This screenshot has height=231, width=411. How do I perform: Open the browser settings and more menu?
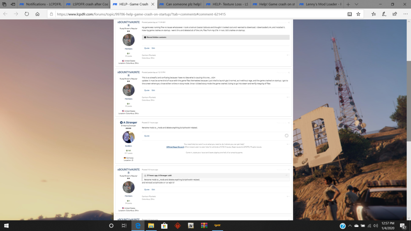pyautogui.click(x=406, y=14)
